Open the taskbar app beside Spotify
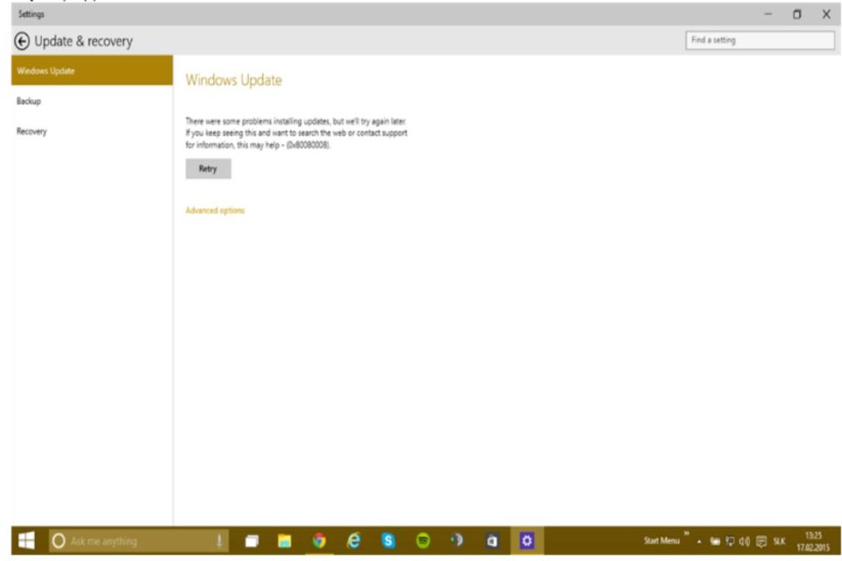842x561 pixels. pyautogui.click(x=457, y=541)
